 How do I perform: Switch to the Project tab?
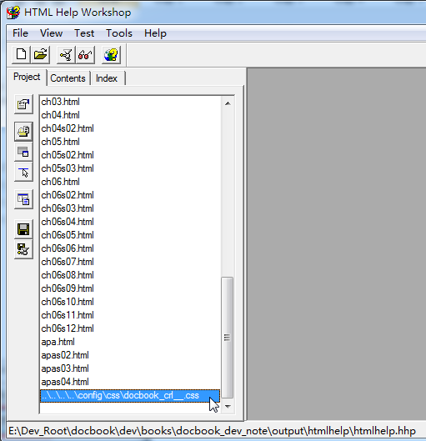click(x=27, y=77)
